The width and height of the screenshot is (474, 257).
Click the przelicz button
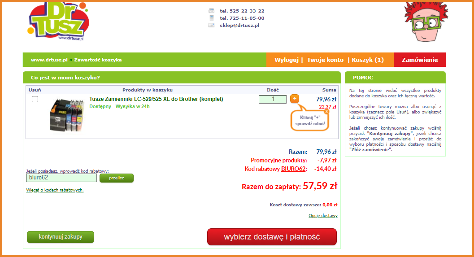click(117, 178)
